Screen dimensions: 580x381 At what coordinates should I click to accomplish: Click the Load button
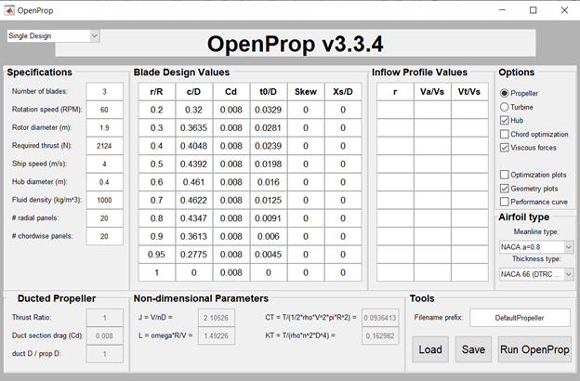click(x=430, y=349)
